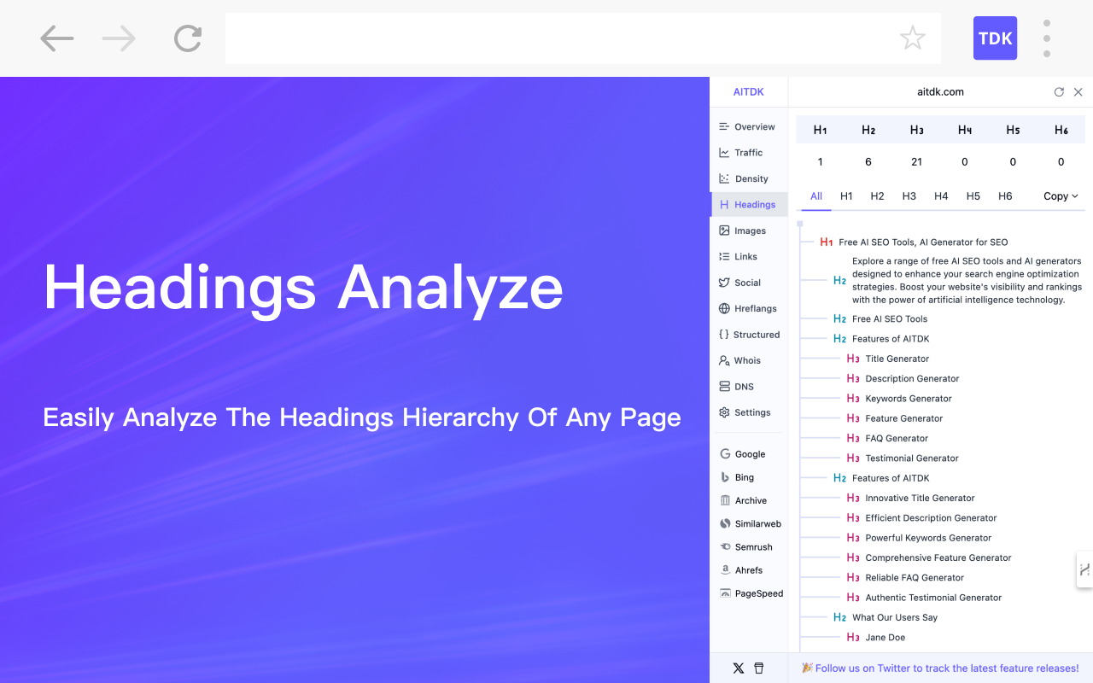This screenshot has height=683, width=1093.
Task: Click the AITDK logo text
Action: pyautogui.click(x=749, y=92)
